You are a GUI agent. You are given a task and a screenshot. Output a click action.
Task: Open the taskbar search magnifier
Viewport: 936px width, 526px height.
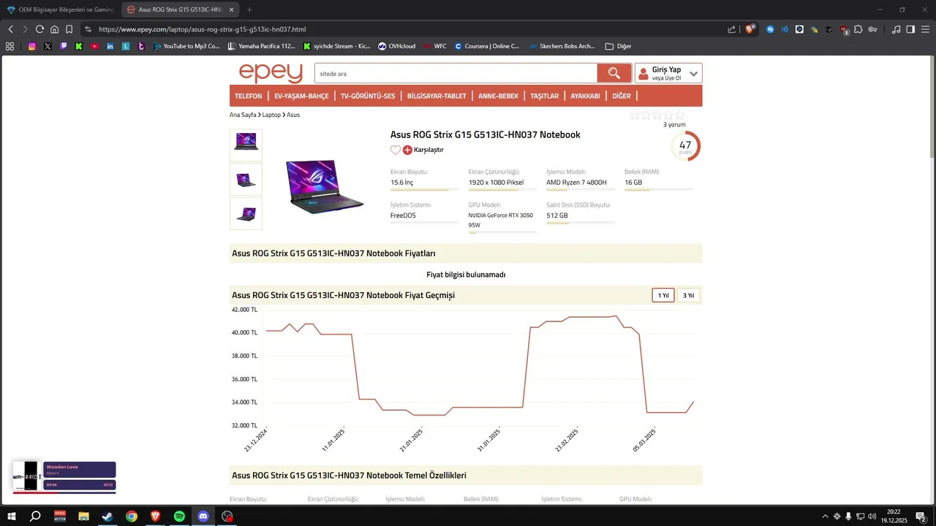point(35,517)
